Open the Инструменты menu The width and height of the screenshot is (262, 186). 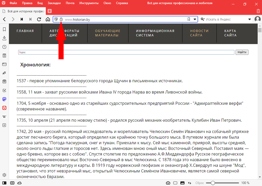click(x=89, y=3)
